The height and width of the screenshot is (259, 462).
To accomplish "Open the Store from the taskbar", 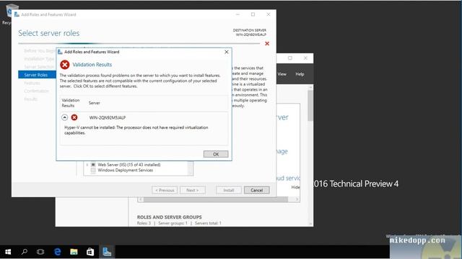I will 90,252.
